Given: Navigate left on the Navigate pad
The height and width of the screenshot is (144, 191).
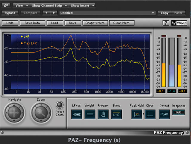Looking at the screenshot, I should coord(7,113).
